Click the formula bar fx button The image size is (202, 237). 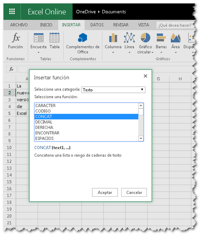(x=11, y=69)
